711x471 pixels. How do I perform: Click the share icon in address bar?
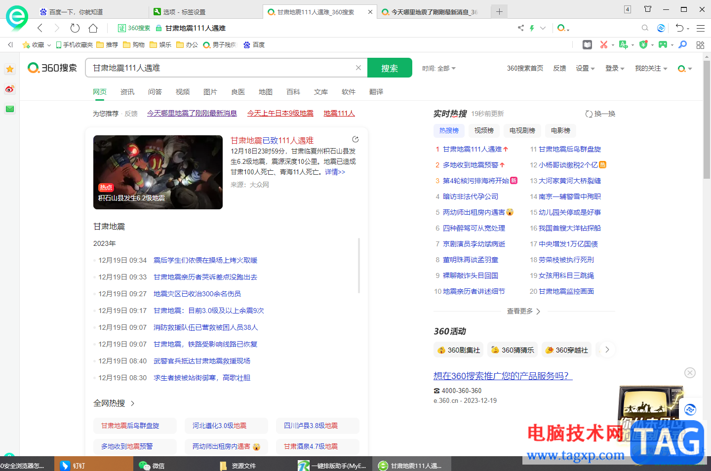click(x=520, y=28)
